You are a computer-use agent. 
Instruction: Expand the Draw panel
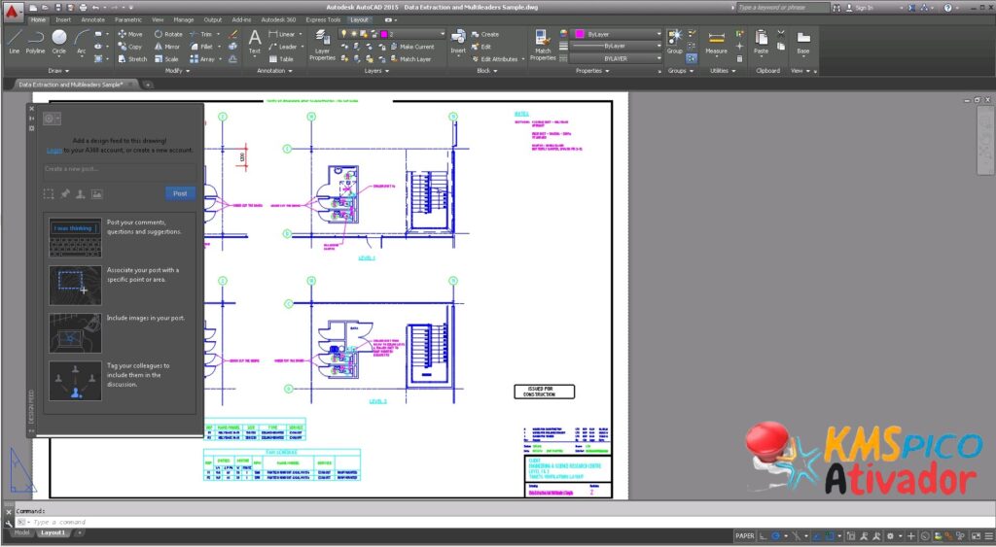pyautogui.click(x=58, y=71)
